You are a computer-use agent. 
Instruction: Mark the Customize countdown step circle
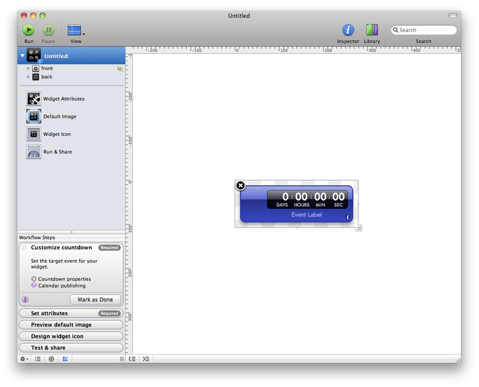[25, 247]
